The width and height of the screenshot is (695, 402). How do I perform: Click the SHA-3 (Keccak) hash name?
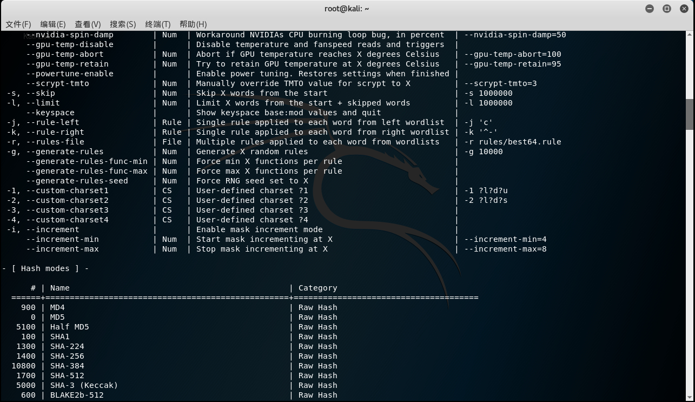pos(84,385)
